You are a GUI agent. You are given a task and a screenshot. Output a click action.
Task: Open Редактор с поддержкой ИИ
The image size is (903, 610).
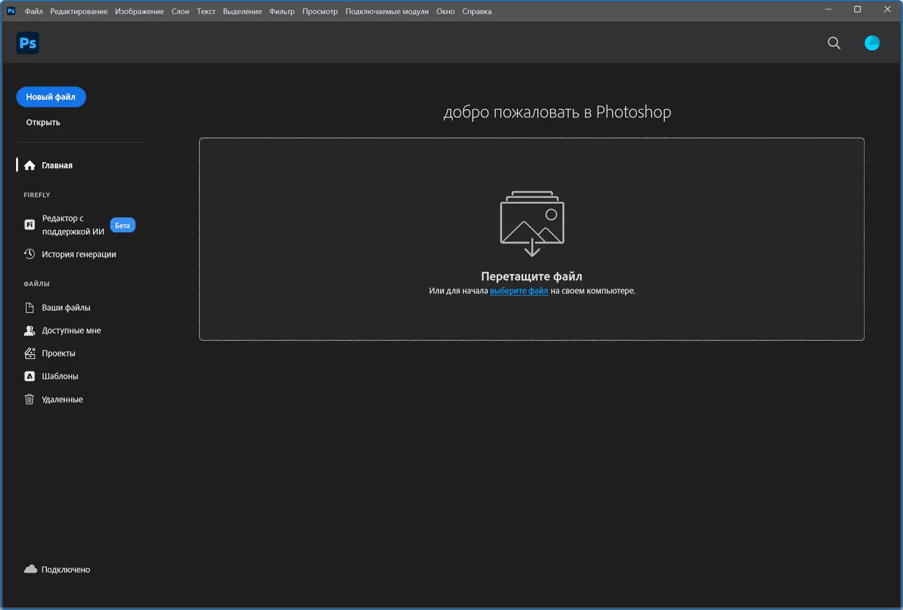73,225
